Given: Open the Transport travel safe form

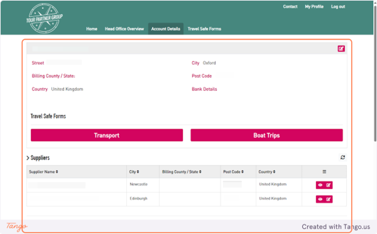Looking at the screenshot, I should click(x=107, y=135).
